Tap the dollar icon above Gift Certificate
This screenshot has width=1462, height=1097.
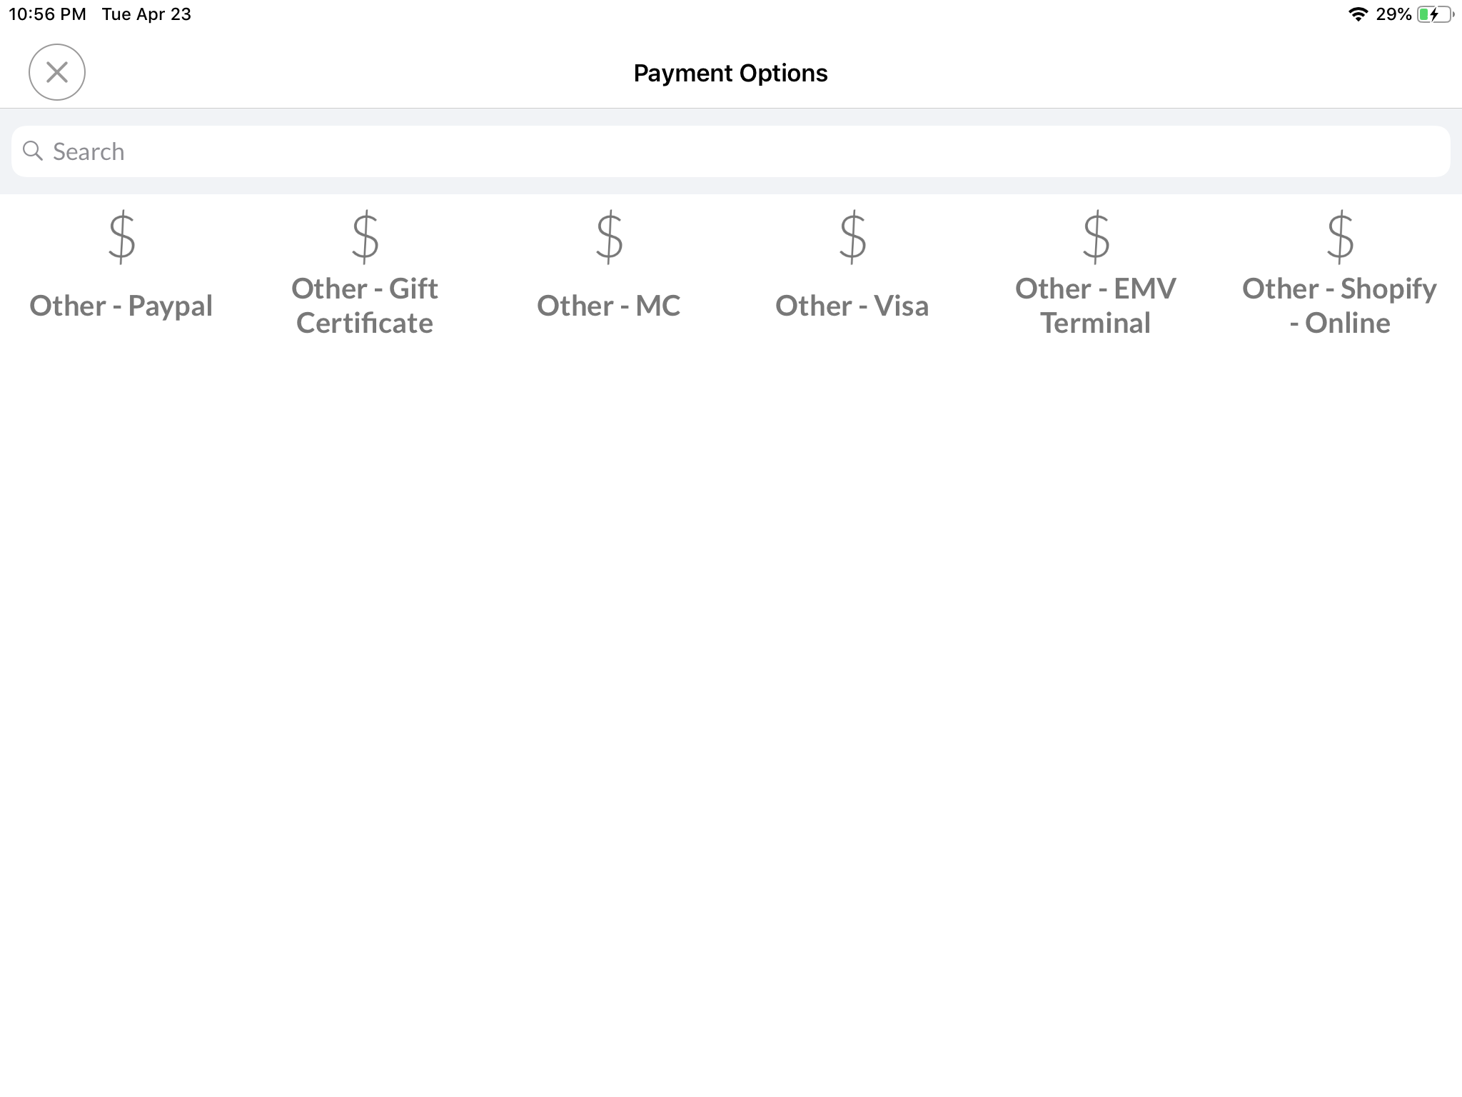click(365, 236)
